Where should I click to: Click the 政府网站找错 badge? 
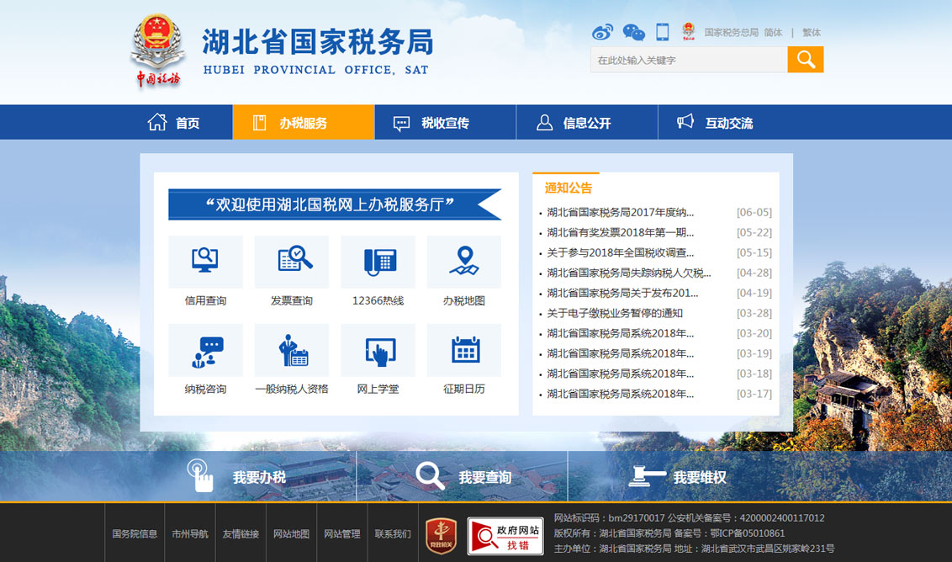505,536
